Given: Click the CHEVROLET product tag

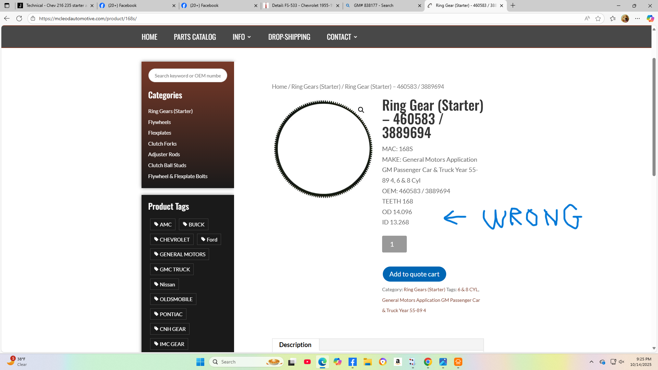Looking at the screenshot, I should point(172,239).
